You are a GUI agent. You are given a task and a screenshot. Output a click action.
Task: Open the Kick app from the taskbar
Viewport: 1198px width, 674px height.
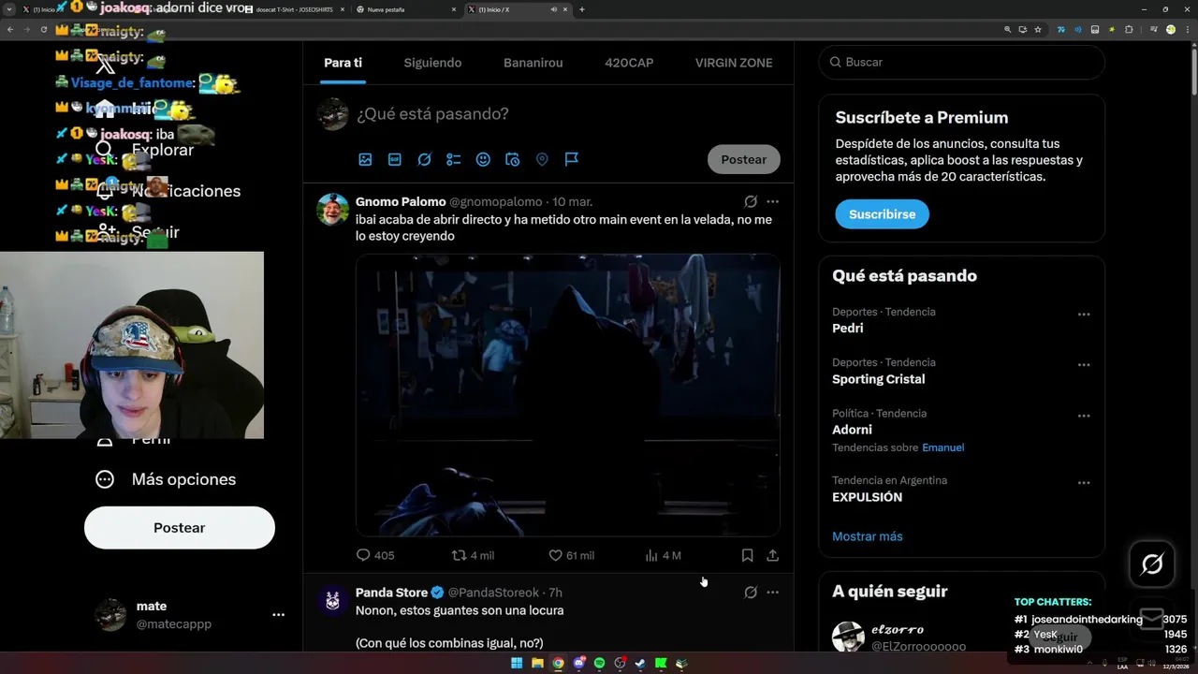pos(661,664)
